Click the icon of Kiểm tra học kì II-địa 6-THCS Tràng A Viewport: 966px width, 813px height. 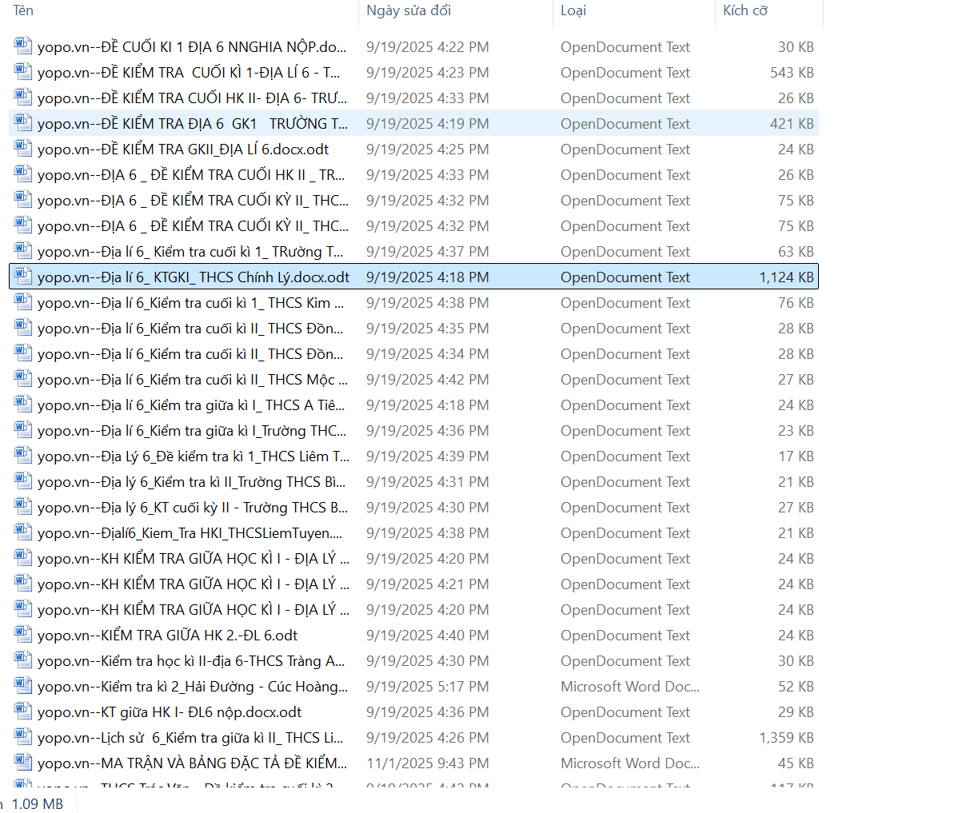click(22, 660)
